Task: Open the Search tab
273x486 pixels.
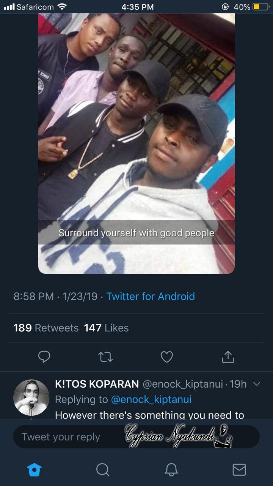Action: pos(102,470)
